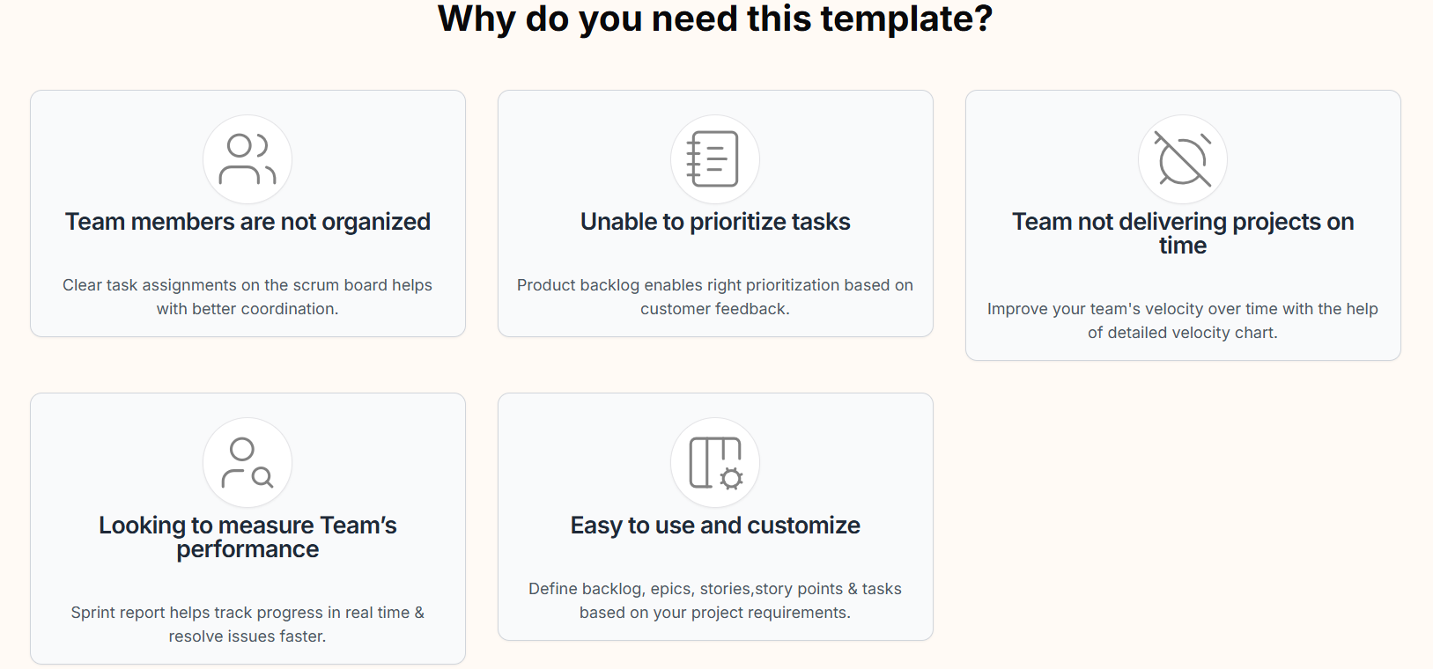Click the 'Easy to use and customize' heading
The height and width of the screenshot is (669, 1433).
pyautogui.click(x=715, y=526)
